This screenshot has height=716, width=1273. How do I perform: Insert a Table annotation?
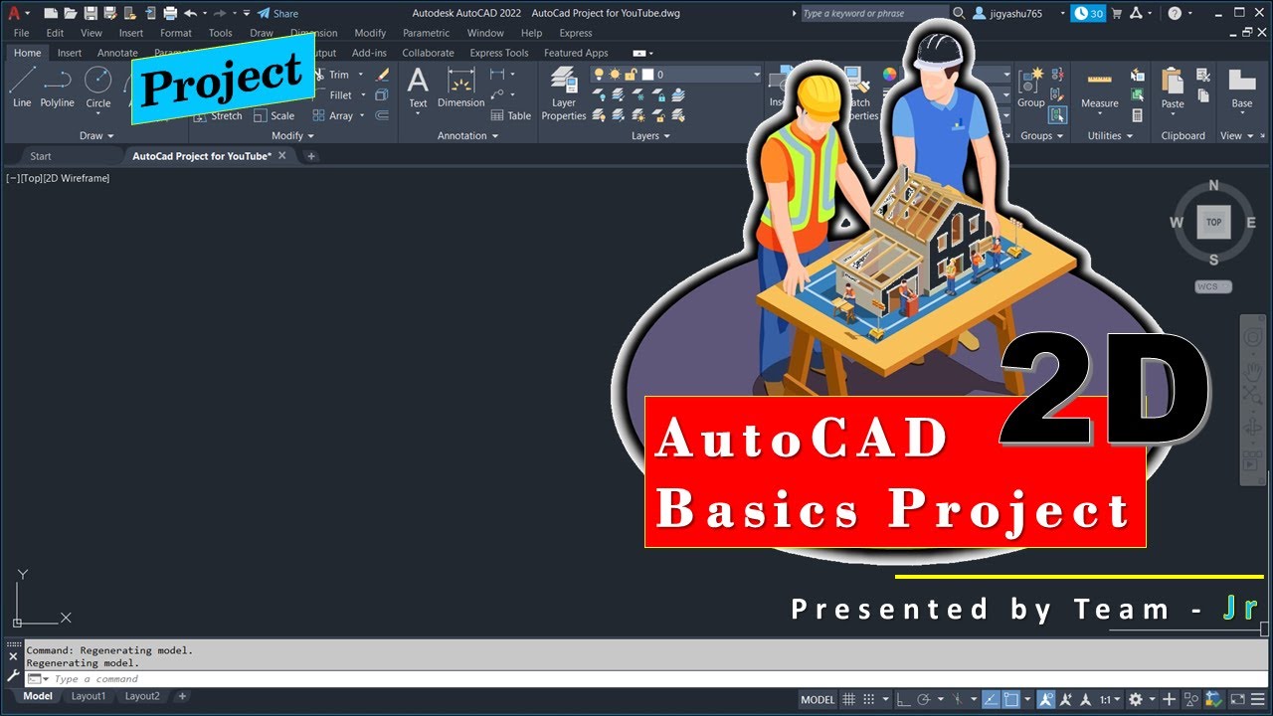click(511, 115)
